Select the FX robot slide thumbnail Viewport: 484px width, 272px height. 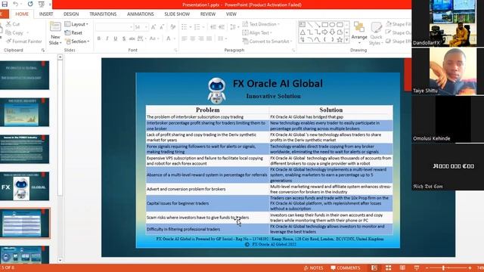click(x=24, y=186)
